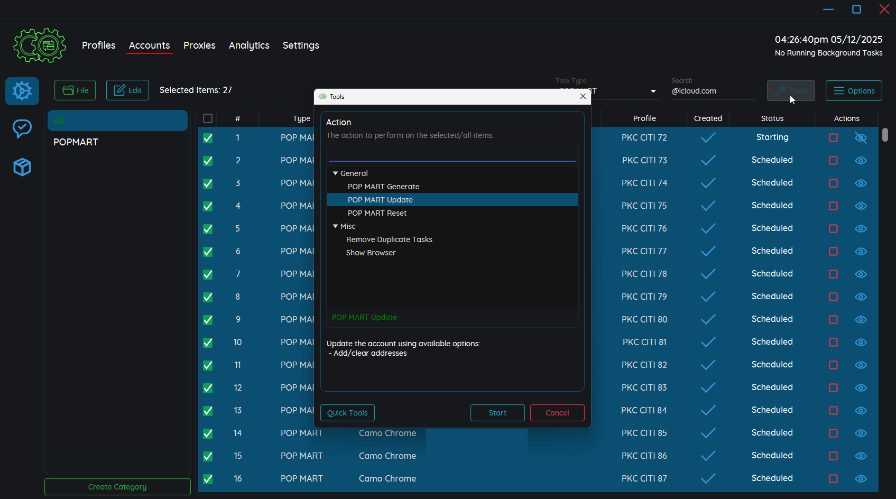896x499 pixels.
Task: Sort by the Profile column header
Action: [644, 118]
